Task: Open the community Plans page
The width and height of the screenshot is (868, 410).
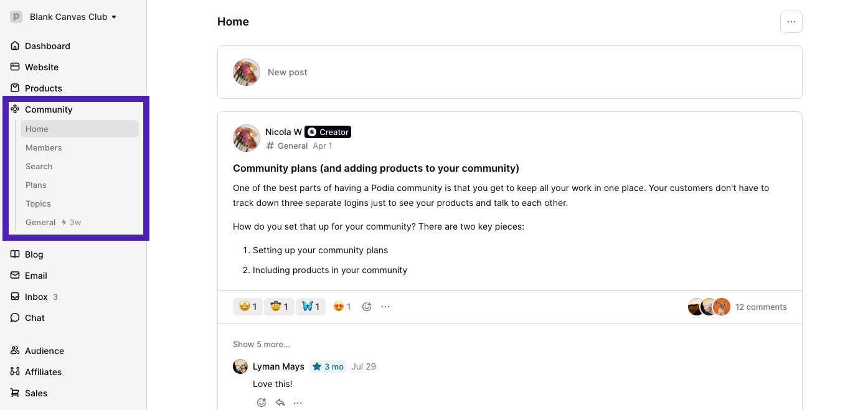Action: [35, 185]
